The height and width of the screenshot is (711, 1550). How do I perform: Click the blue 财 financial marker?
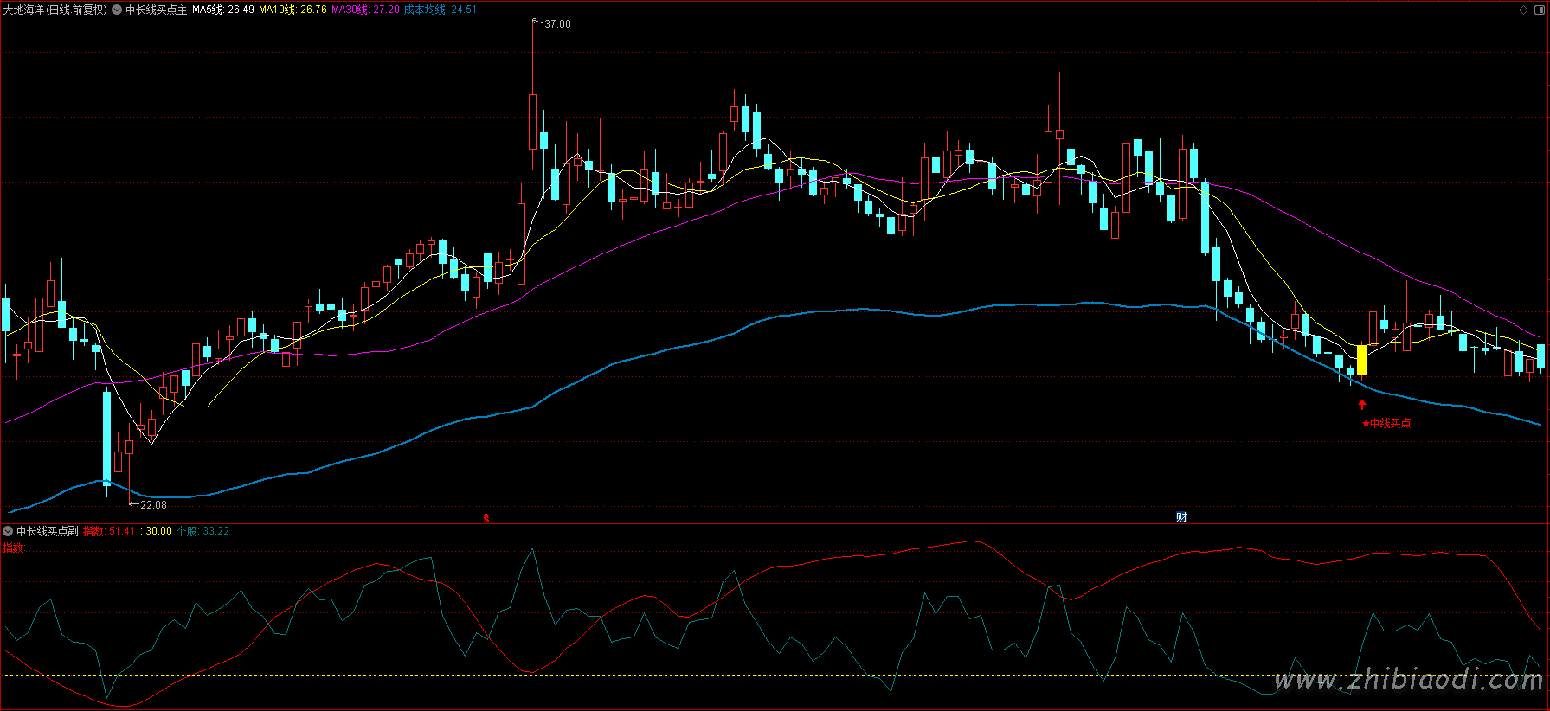tap(1181, 517)
